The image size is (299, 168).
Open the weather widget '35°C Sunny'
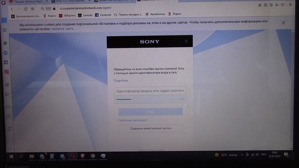[x=226, y=155]
